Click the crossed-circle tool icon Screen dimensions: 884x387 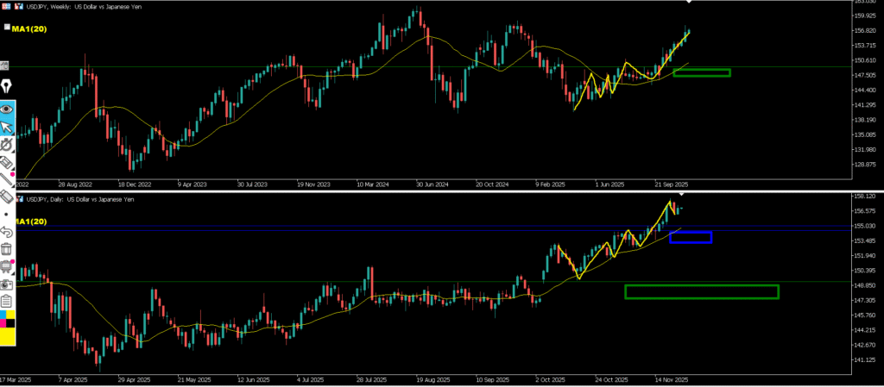click(x=7, y=145)
